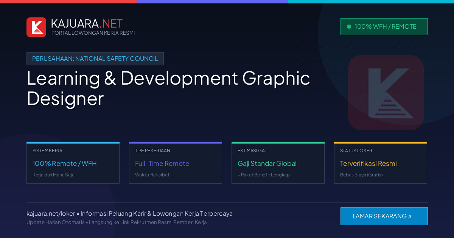Click the '+ Paket Benefit Lengkap' text

(x=264, y=175)
